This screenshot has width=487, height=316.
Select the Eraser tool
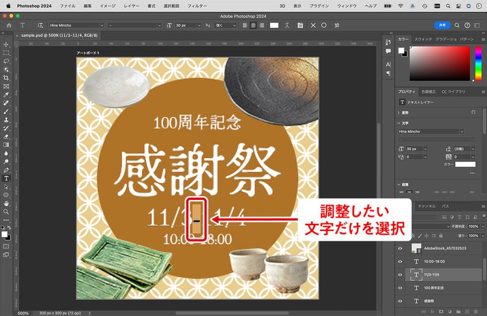6,136
